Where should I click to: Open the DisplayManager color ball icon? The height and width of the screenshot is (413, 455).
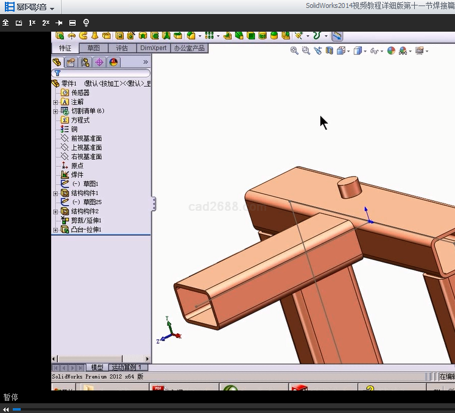click(113, 62)
